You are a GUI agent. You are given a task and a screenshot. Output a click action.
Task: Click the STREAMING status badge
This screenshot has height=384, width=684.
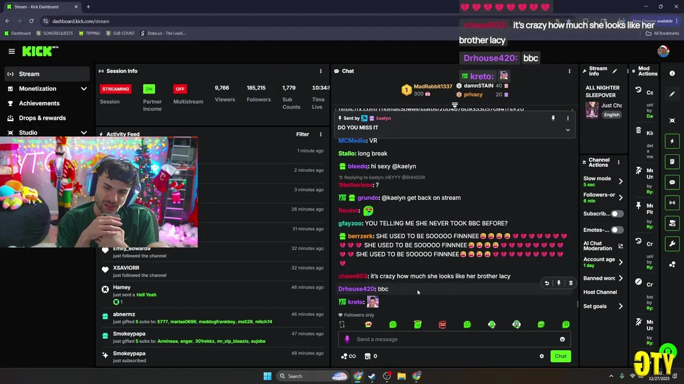pyautogui.click(x=115, y=89)
